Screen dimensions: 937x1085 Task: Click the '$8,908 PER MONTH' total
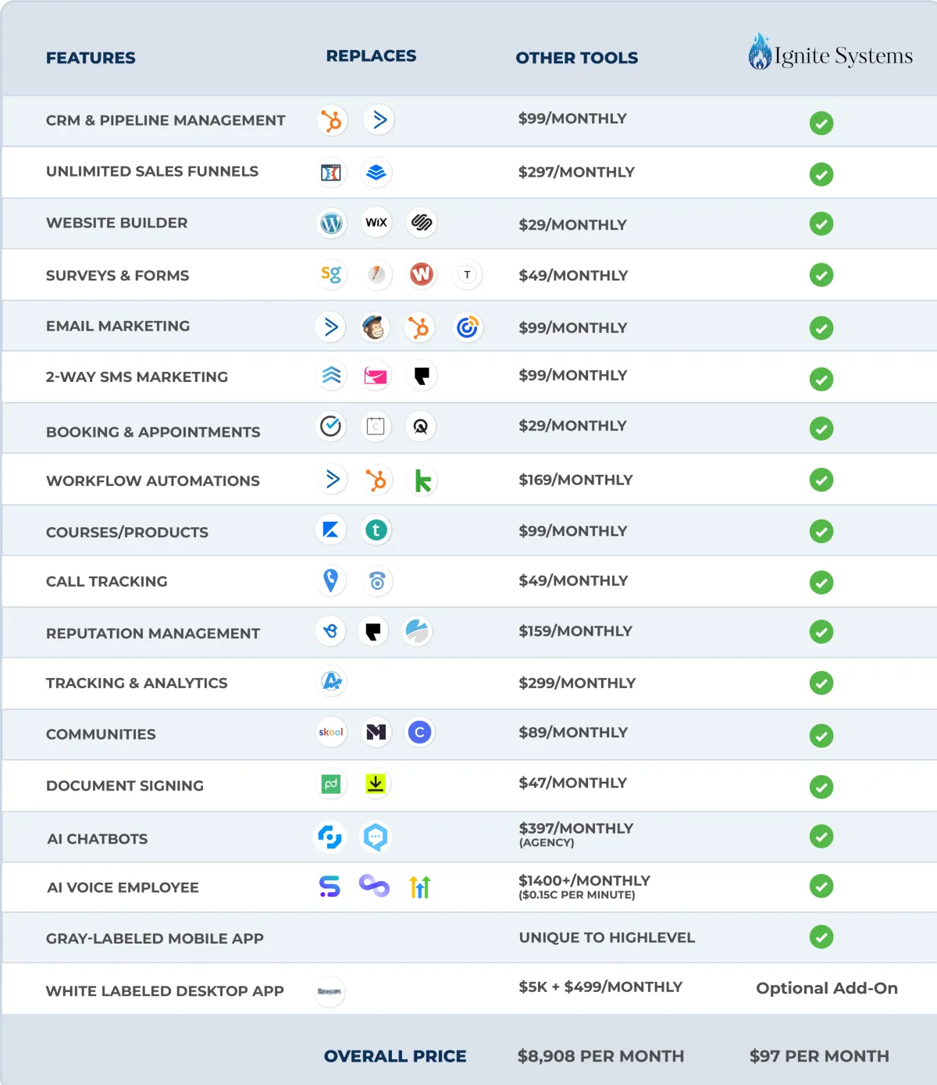[x=600, y=1056]
